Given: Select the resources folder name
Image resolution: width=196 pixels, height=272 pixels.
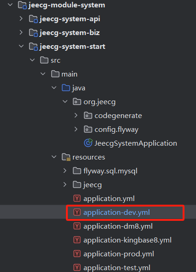Looking at the screenshot, I should coord(89,157).
